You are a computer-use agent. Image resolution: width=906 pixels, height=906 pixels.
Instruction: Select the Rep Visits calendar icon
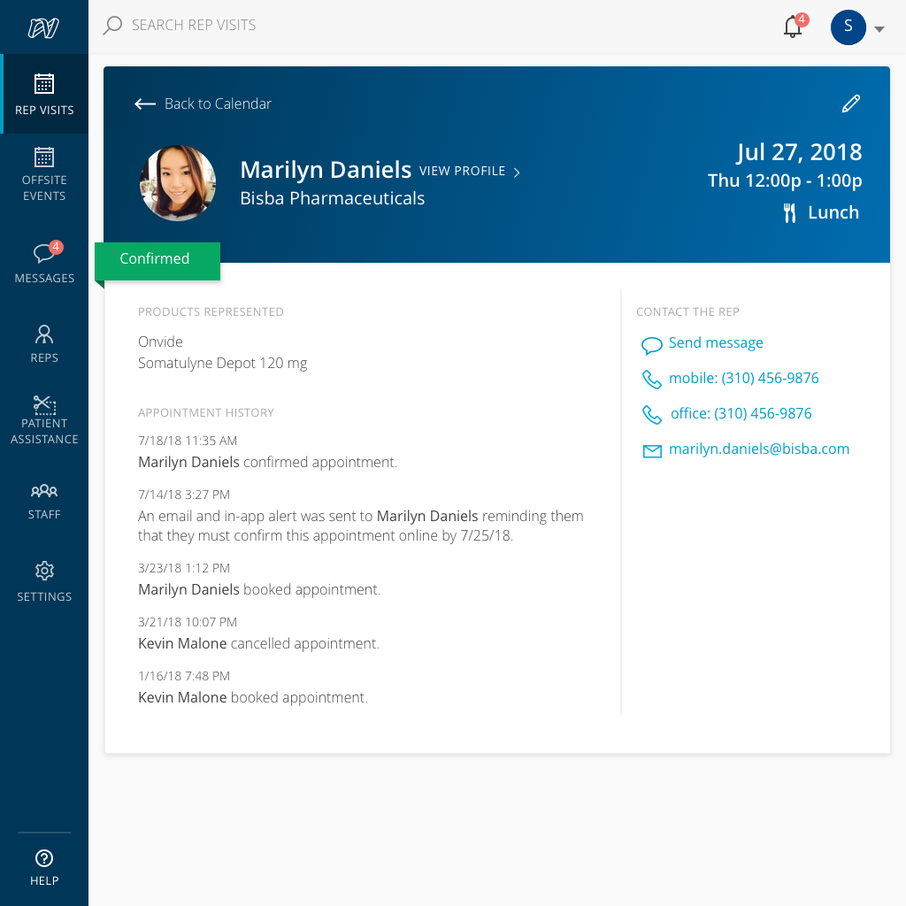click(44, 84)
